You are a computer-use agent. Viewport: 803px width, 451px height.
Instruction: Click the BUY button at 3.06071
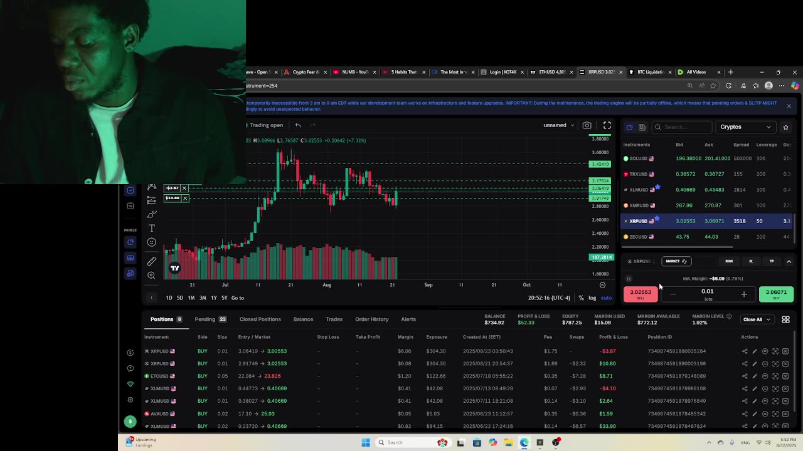coord(776,294)
